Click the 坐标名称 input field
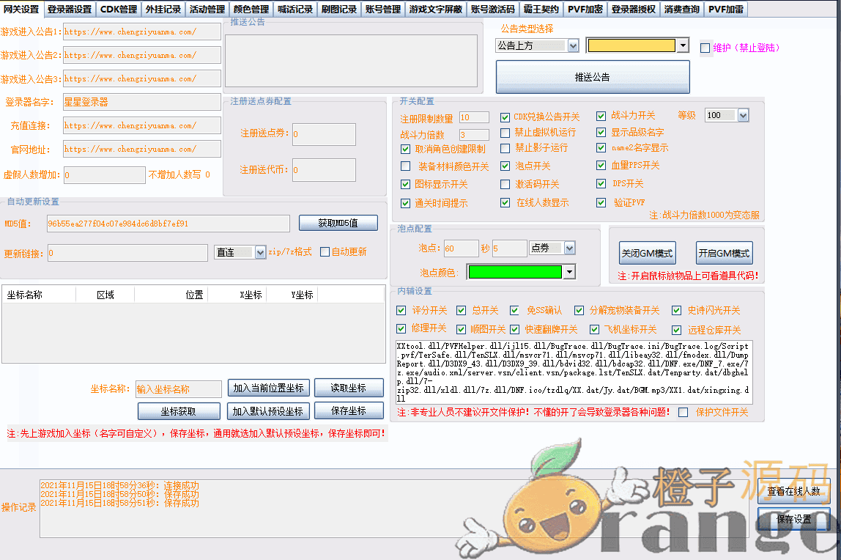 click(178, 389)
